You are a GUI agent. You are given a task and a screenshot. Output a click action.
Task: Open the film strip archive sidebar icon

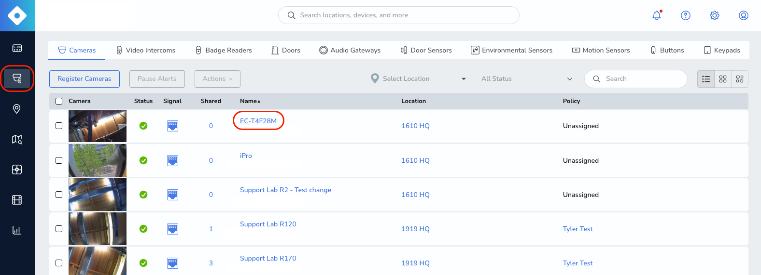click(17, 200)
